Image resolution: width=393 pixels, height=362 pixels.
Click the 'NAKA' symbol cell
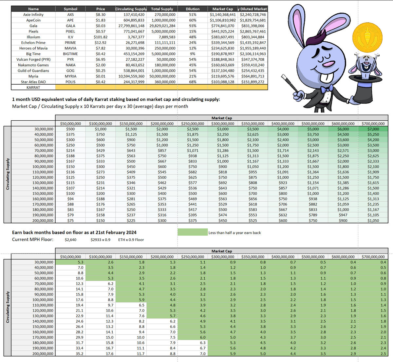click(x=70, y=65)
